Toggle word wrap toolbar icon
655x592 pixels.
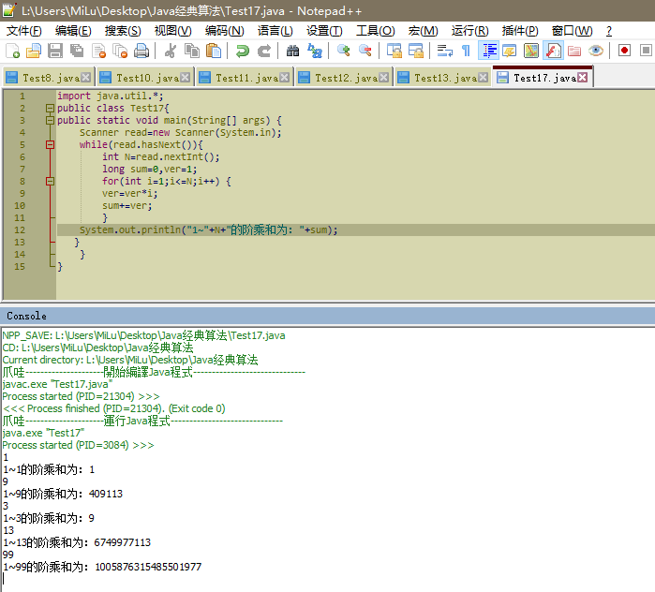444,51
